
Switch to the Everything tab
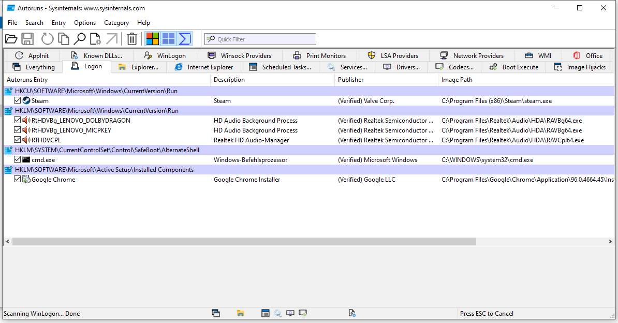33,67
